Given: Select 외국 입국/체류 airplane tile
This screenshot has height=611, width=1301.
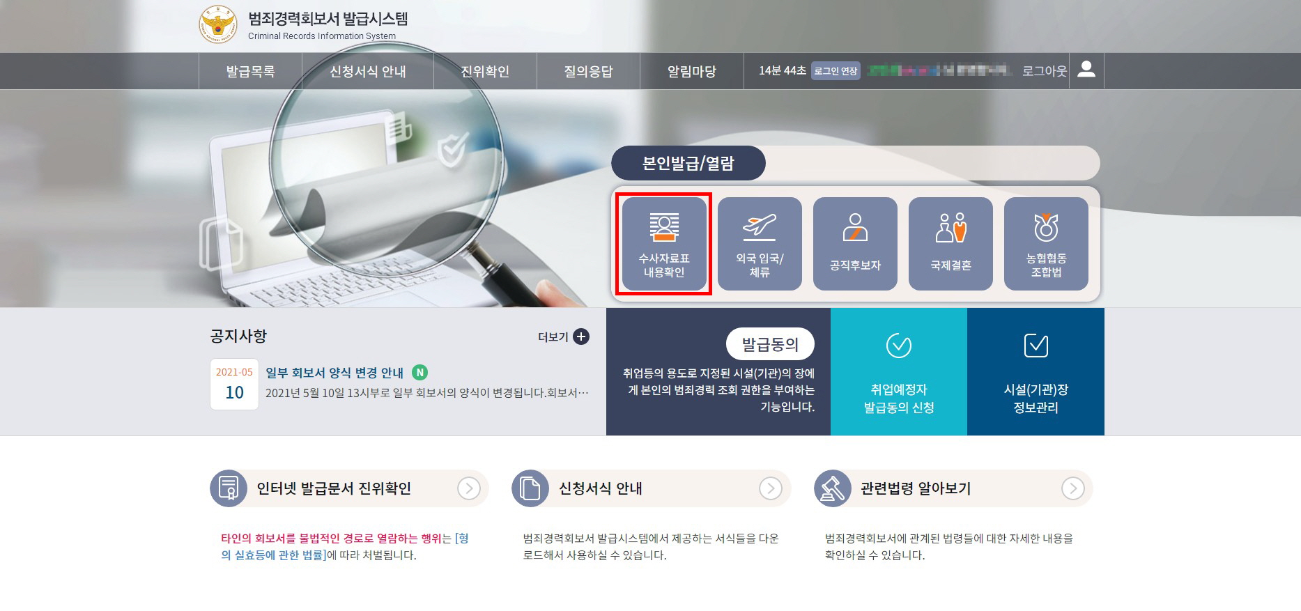Looking at the screenshot, I should click(x=760, y=244).
